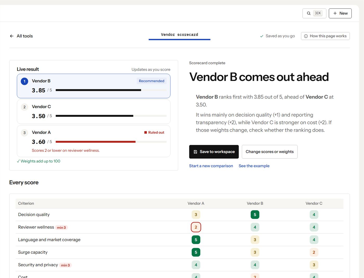This screenshot has width=364, height=278.
Task: Click the Vendor A column header
Action: [x=196, y=203]
